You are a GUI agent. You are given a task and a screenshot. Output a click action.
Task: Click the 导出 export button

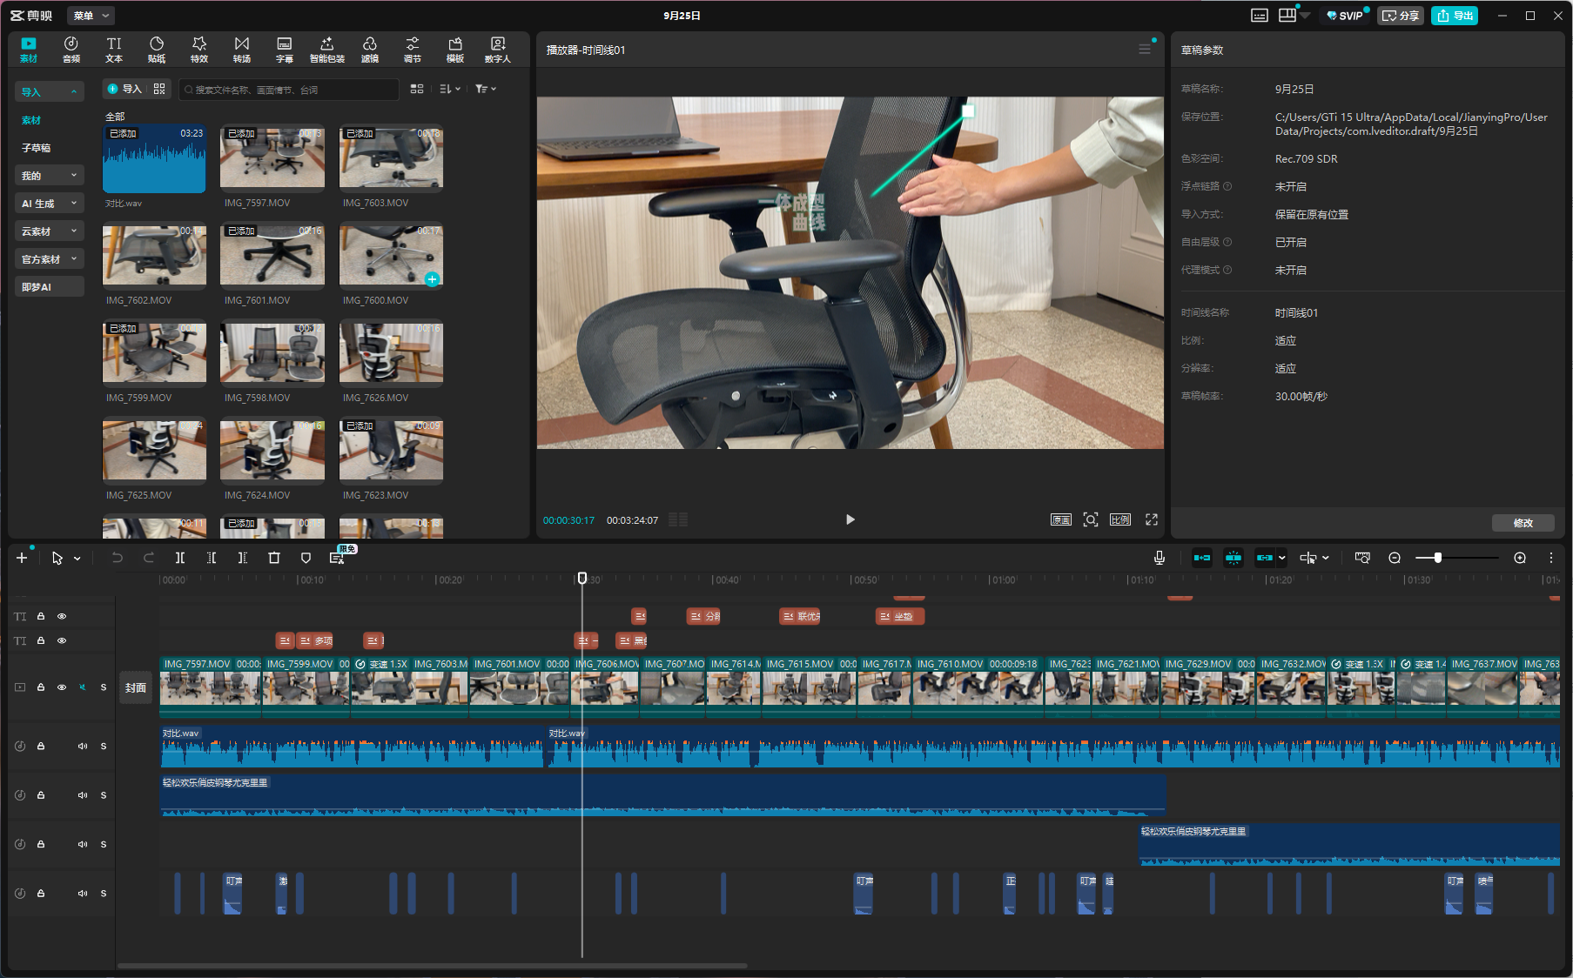pyautogui.click(x=1455, y=16)
